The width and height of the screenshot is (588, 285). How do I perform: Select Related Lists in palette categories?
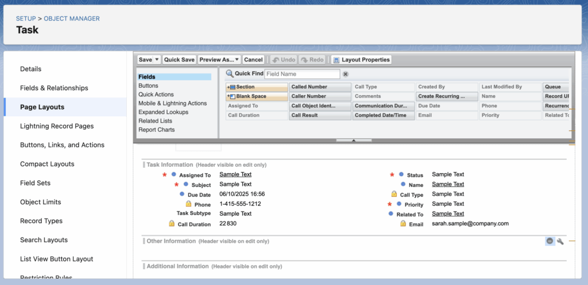pyautogui.click(x=155, y=121)
